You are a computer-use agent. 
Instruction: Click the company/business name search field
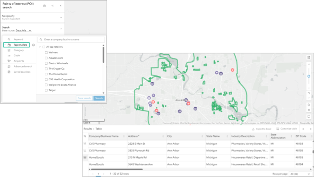coord(71,40)
